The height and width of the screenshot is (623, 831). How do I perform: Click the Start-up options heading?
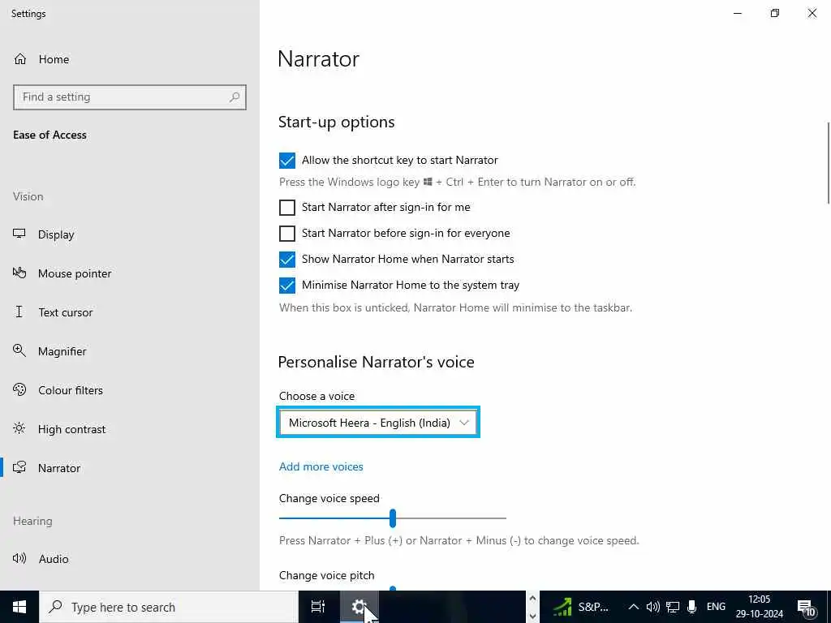337,122
